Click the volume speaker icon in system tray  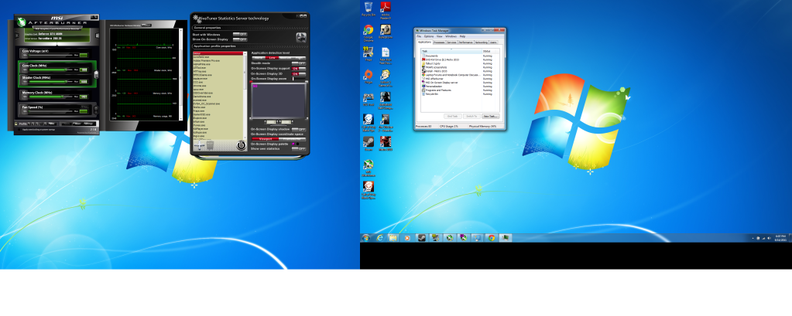point(769,238)
